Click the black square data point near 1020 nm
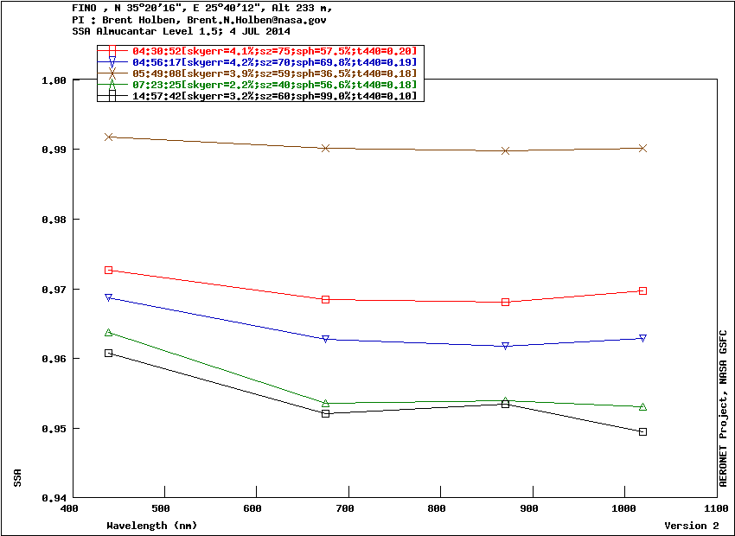 coord(642,431)
